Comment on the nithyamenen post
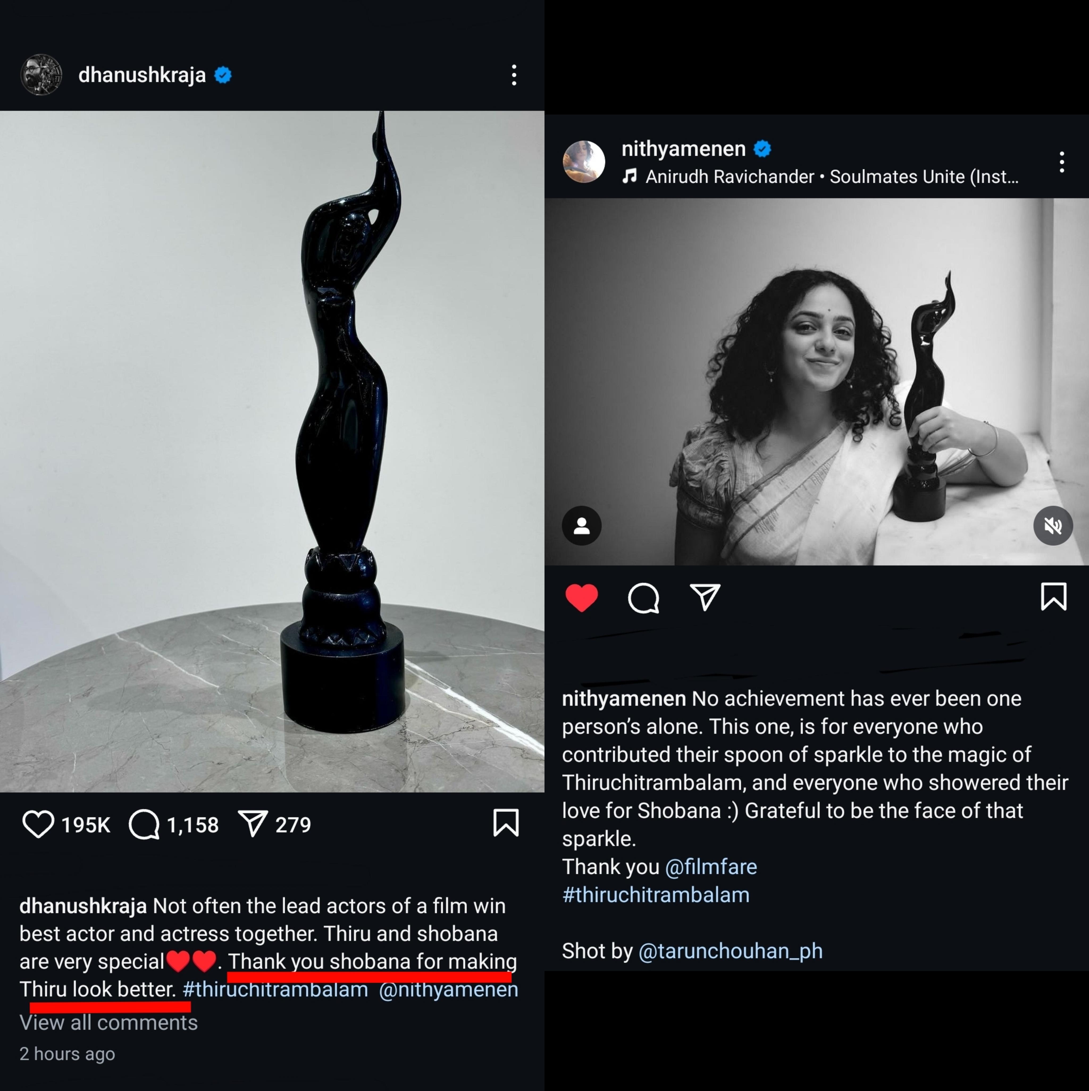 pos(643,598)
